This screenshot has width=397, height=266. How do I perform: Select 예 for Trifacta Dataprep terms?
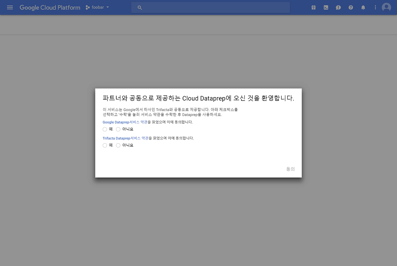click(105, 145)
